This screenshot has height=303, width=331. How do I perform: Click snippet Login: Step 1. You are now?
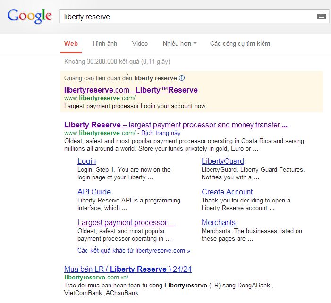coord(124,173)
